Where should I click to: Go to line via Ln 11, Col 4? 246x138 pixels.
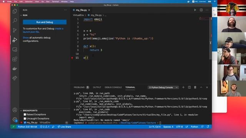(x=155, y=127)
